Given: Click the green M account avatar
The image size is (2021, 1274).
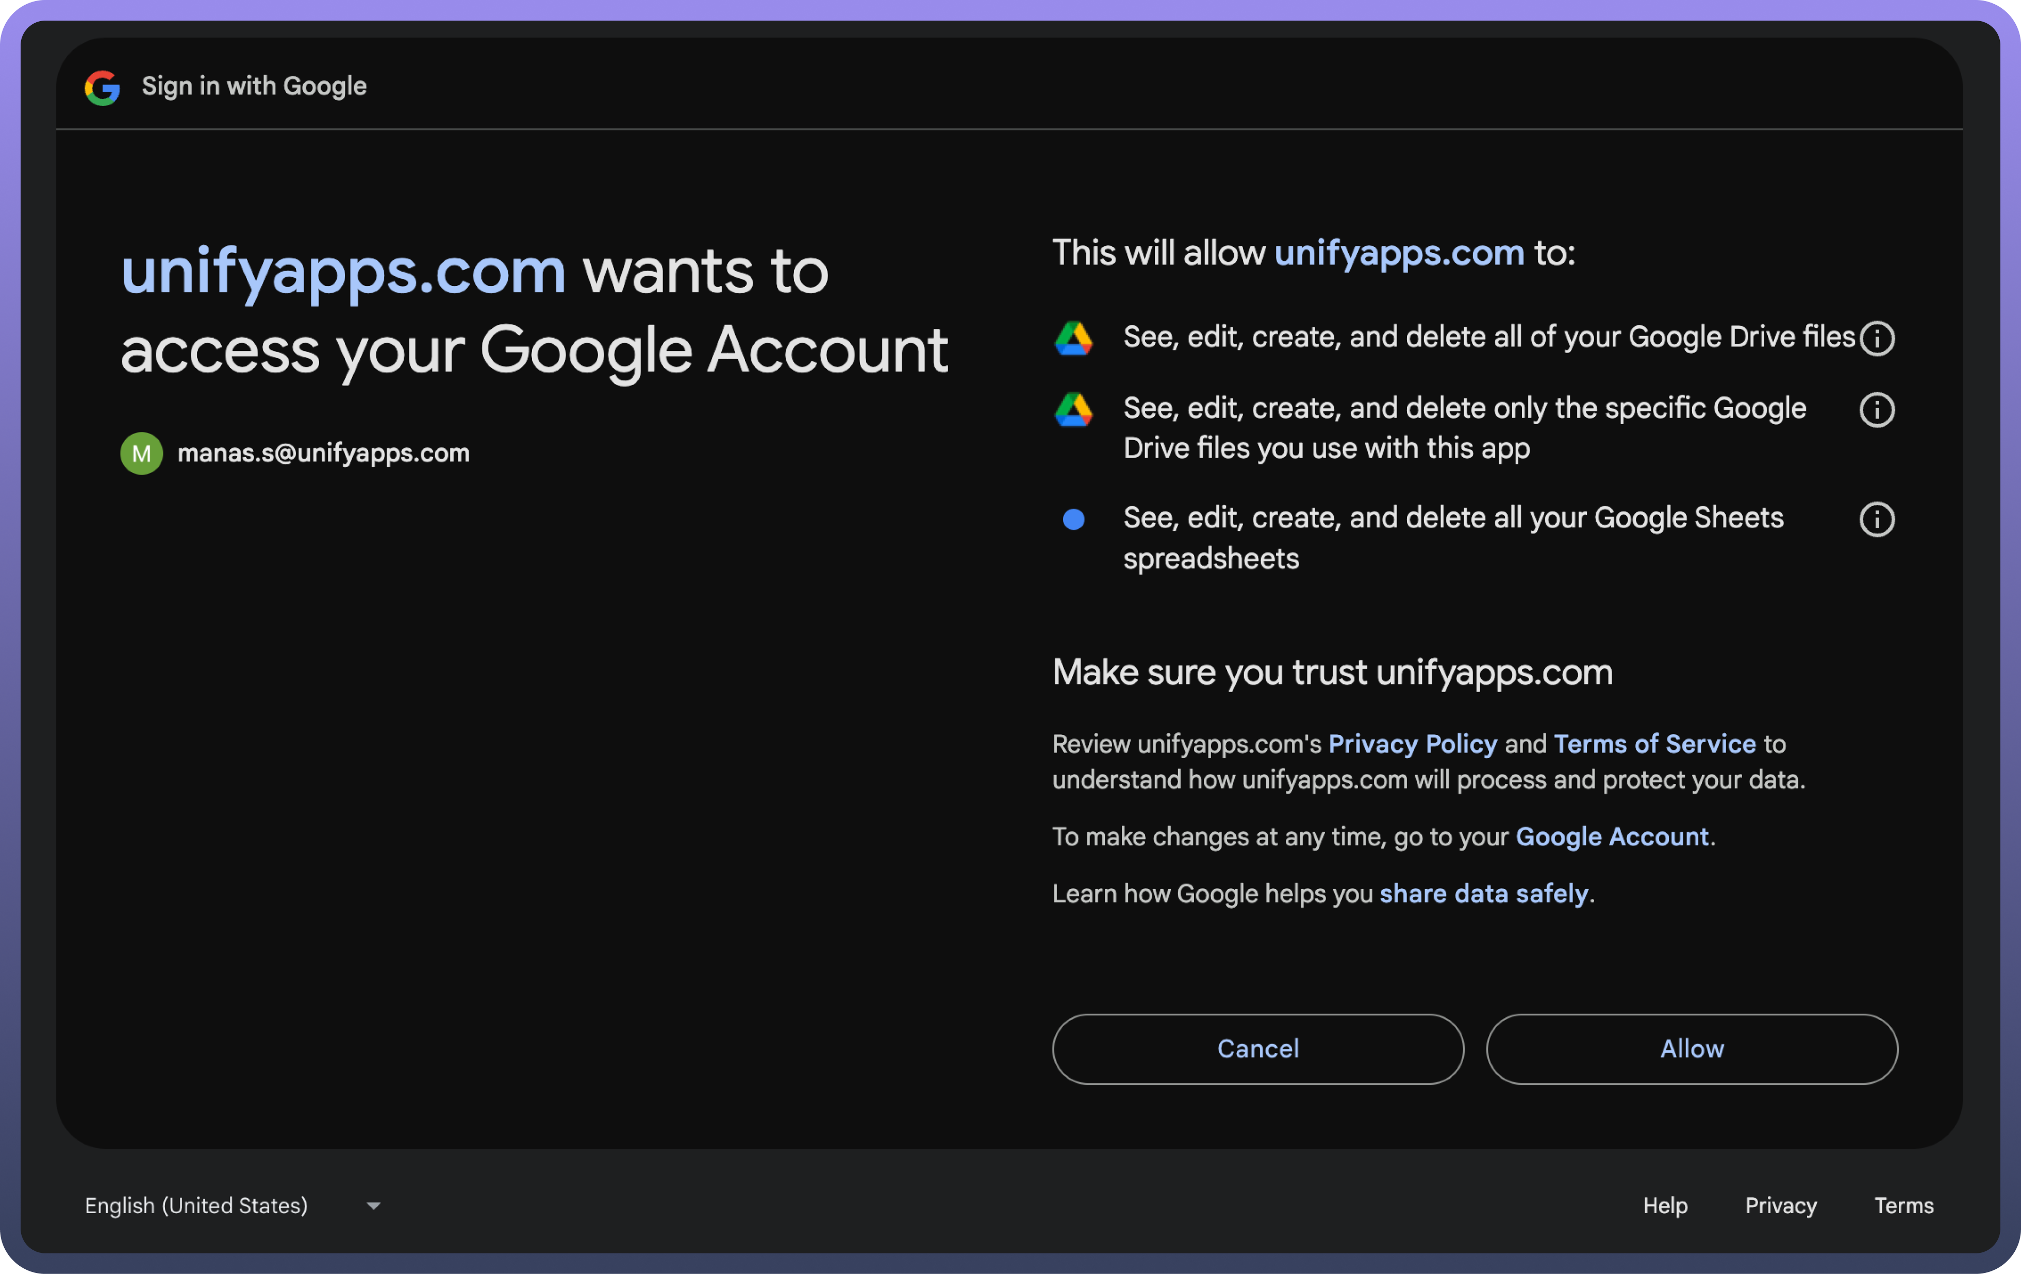Looking at the screenshot, I should pyautogui.click(x=142, y=454).
